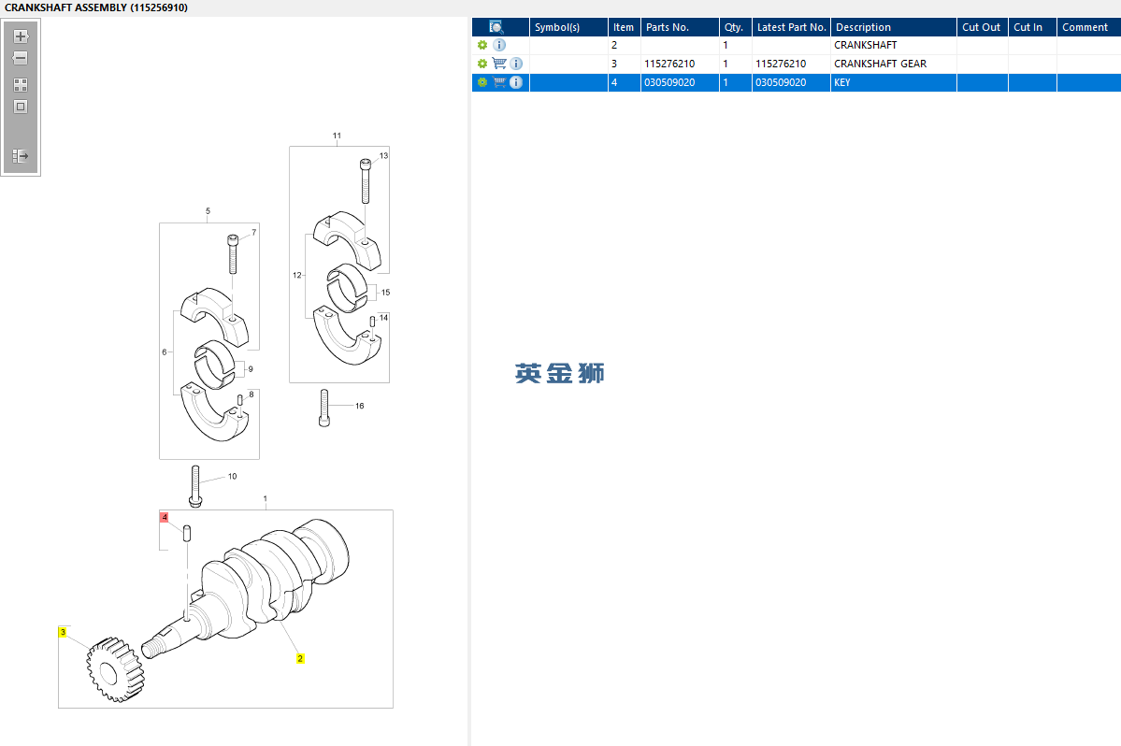
Task: Click callout 13 next to screw
Action: [384, 156]
